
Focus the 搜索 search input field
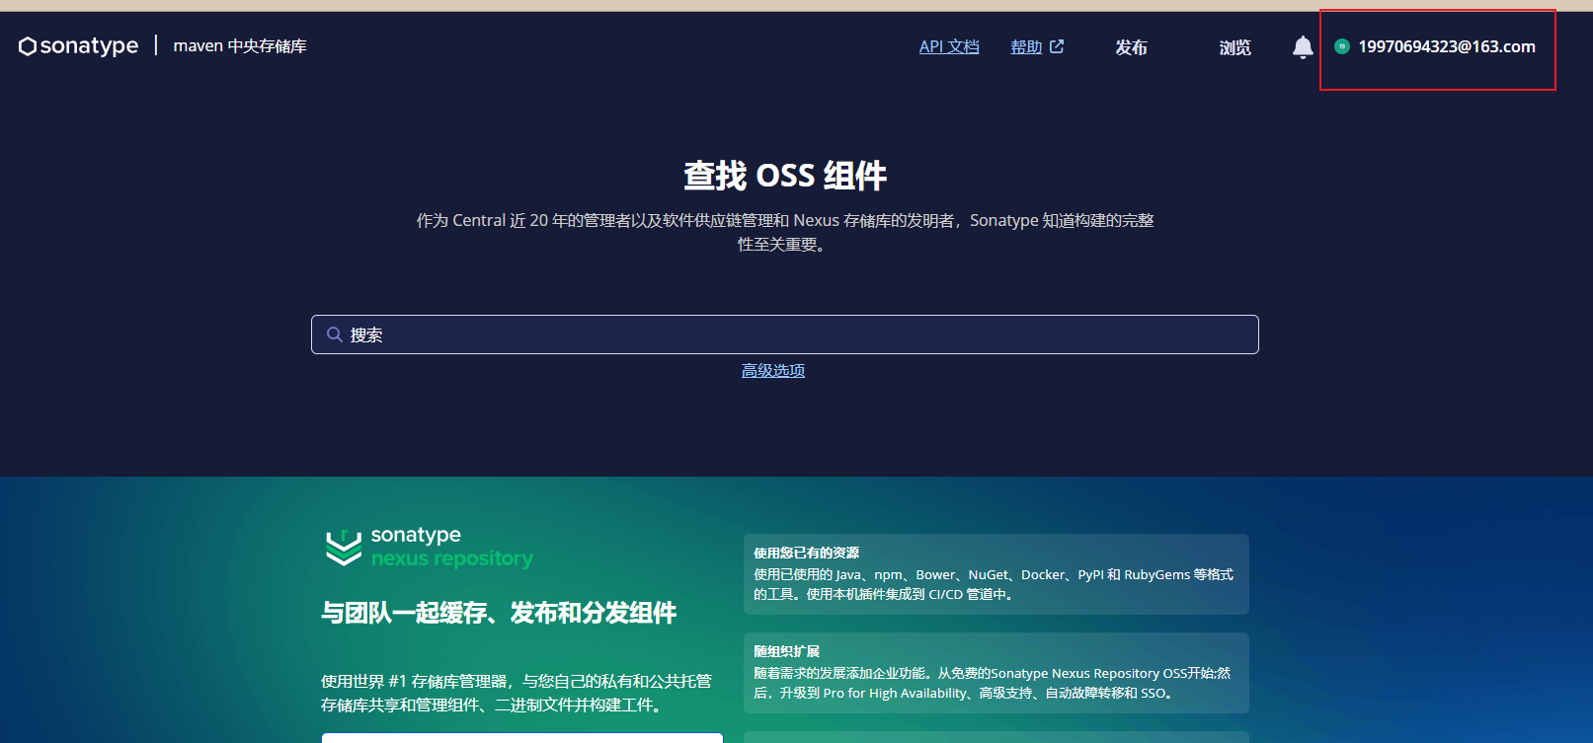pos(790,334)
